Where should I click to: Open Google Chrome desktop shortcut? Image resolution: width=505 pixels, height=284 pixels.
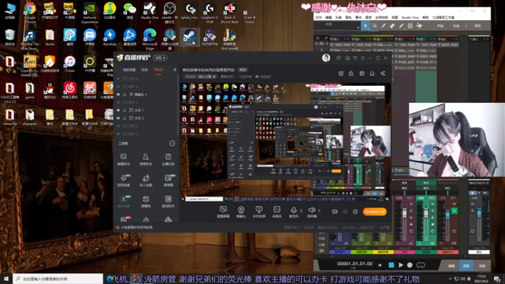click(x=30, y=13)
